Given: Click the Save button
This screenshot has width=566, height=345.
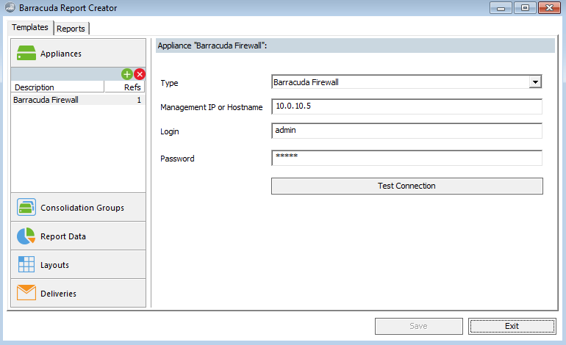Looking at the screenshot, I should pos(419,326).
